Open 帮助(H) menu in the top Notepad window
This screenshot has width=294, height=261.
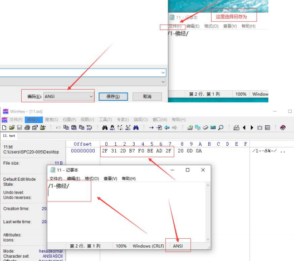[248, 26]
